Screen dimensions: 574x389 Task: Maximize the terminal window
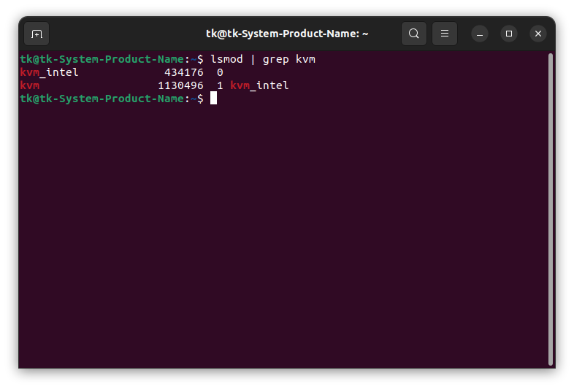point(509,34)
